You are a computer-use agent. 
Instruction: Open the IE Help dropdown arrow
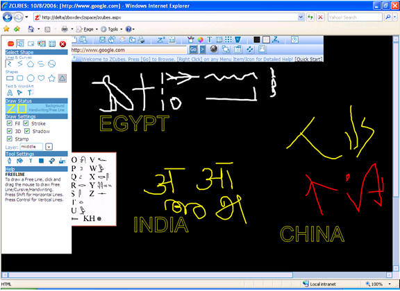coord(133,29)
